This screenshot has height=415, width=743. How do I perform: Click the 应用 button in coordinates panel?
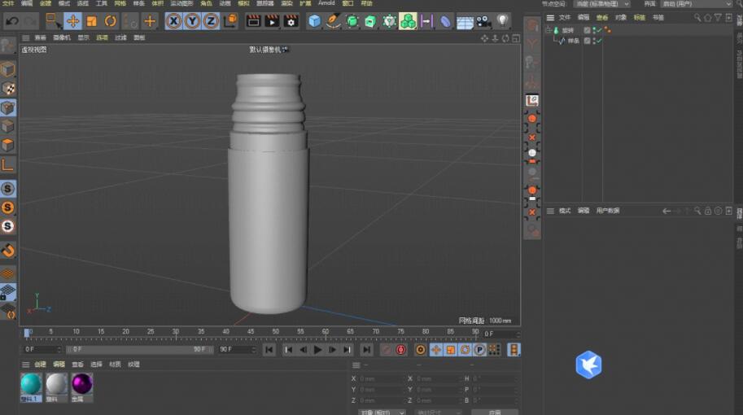coord(493,412)
